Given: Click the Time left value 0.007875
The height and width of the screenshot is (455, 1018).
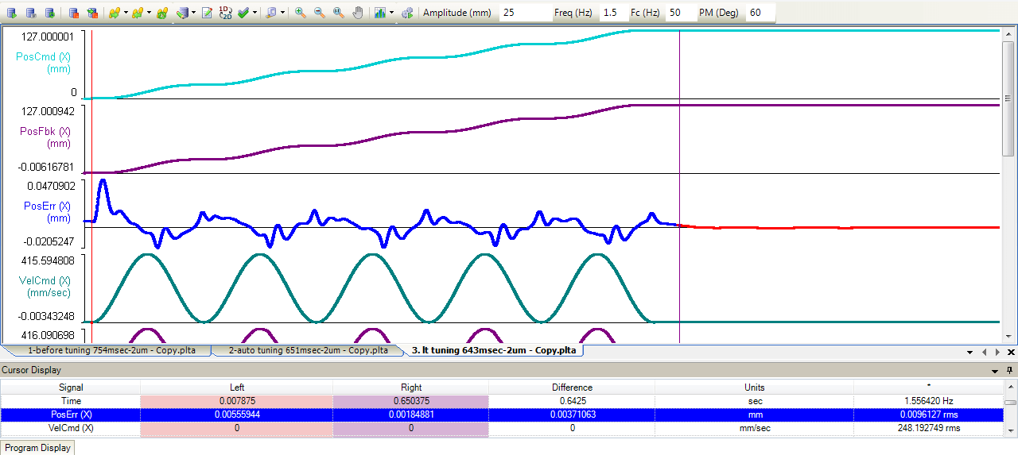Looking at the screenshot, I should pyautogui.click(x=236, y=401).
